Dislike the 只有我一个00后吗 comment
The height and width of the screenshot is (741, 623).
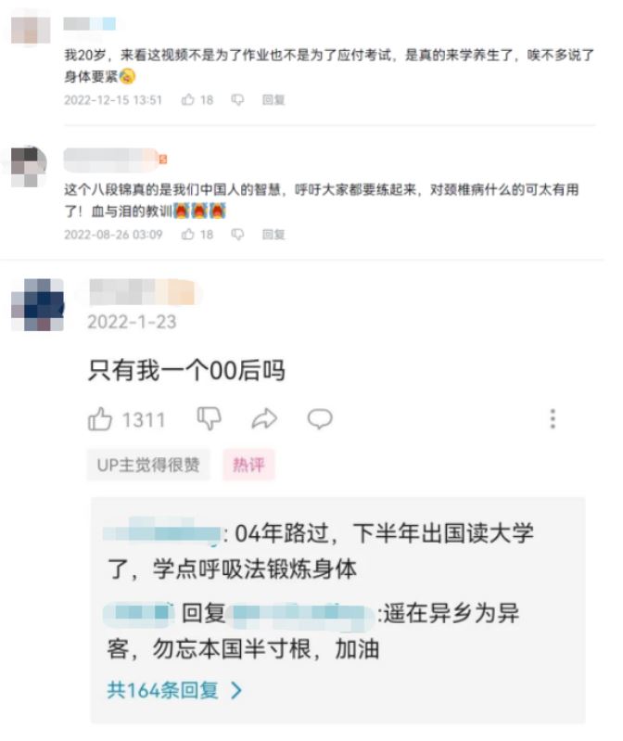209,418
